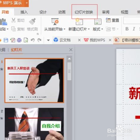Click the animation star under slide 2
The width and height of the screenshot is (140, 140).
click(2, 118)
